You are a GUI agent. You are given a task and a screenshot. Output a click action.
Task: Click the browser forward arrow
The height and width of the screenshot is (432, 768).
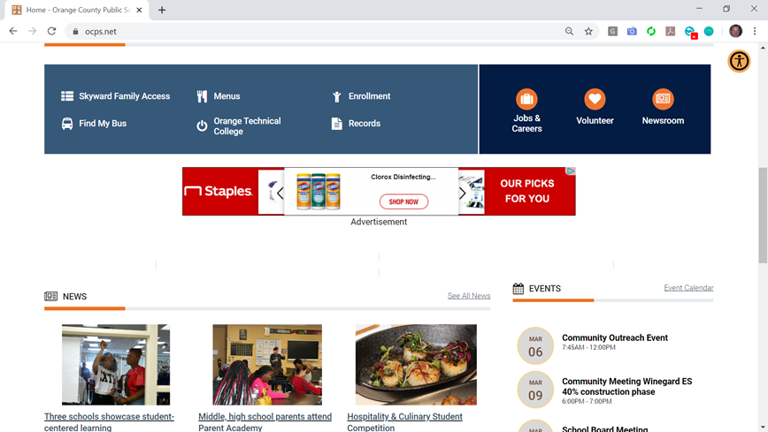coord(33,31)
